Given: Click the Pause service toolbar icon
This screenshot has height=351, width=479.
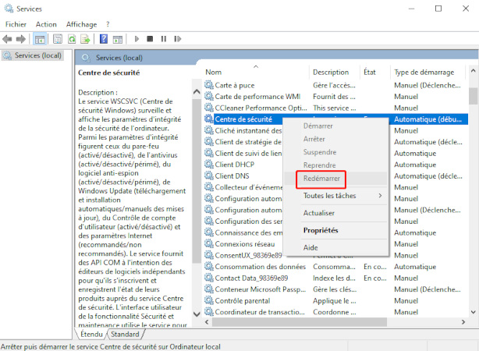Looking at the screenshot, I should pos(164,39).
